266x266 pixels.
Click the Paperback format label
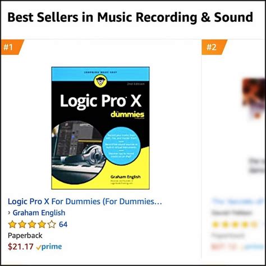point(25,236)
